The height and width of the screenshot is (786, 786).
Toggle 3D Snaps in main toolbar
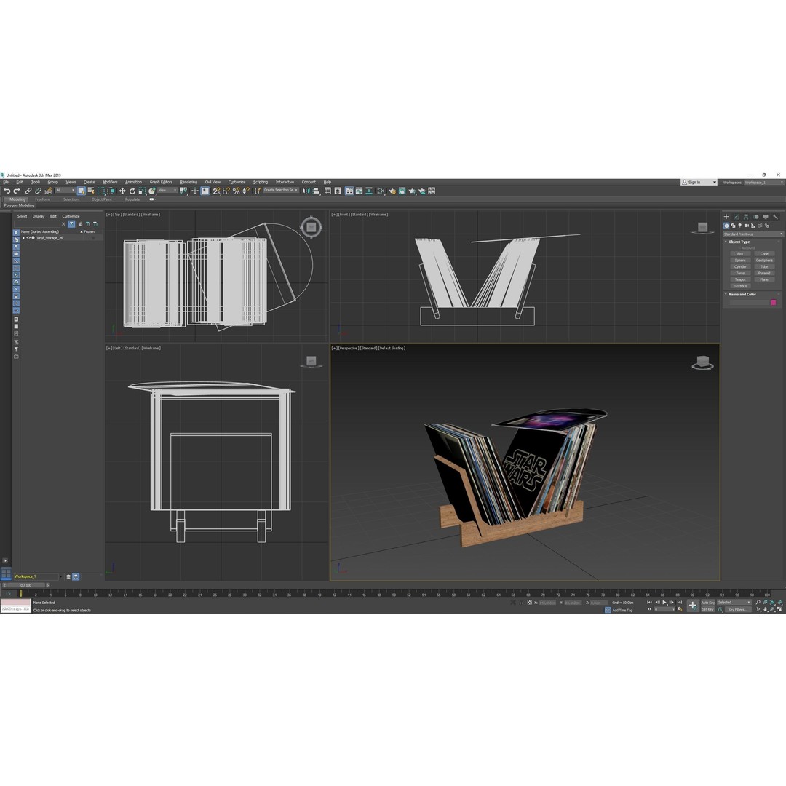tap(217, 191)
